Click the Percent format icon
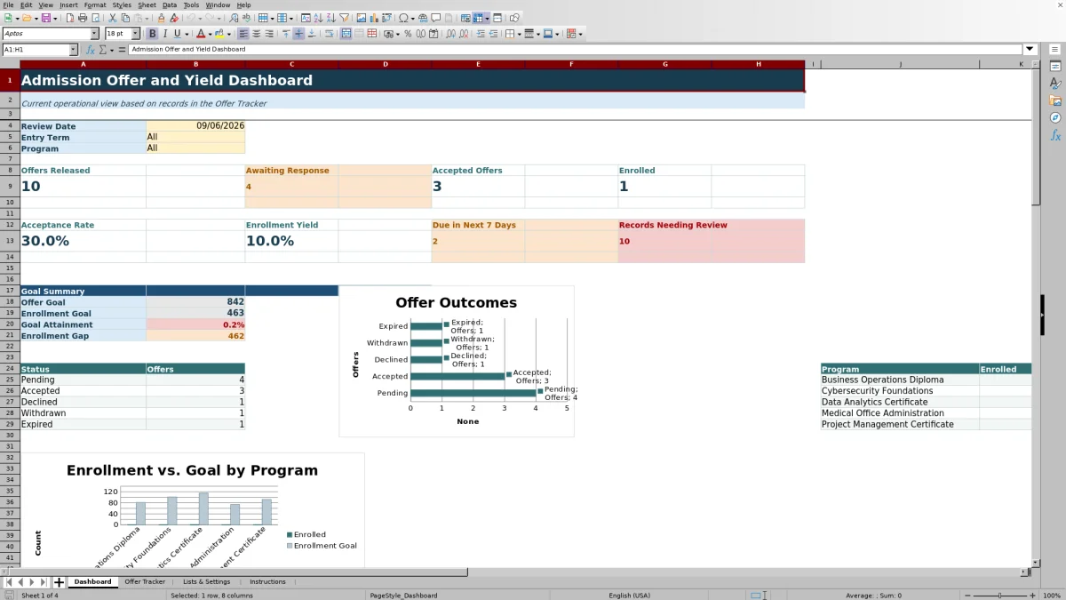 [x=408, y=34]
